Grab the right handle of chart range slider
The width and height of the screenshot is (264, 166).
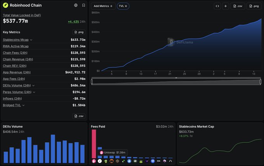pos(261,82)
